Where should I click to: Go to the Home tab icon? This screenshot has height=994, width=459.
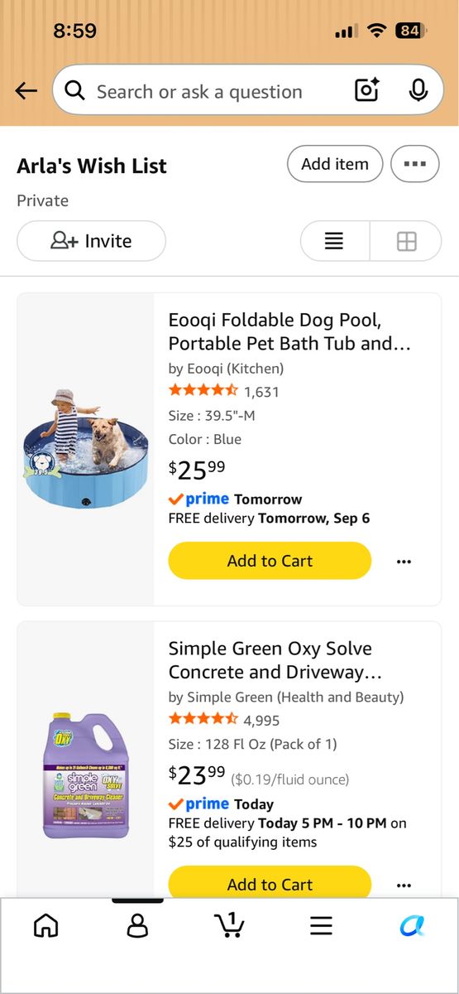46,925
